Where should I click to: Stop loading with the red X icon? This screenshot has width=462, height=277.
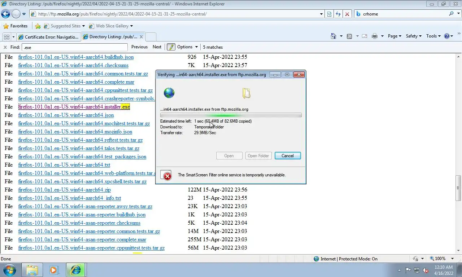click(x=347, y=14)
